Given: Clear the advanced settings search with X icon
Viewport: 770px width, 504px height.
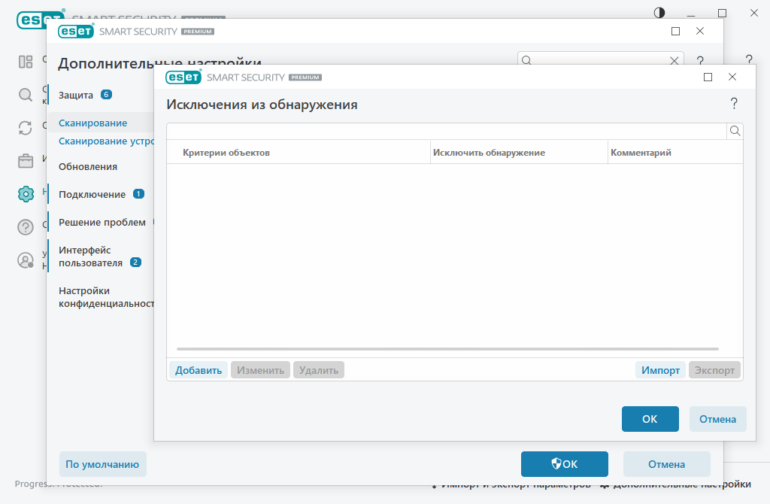Looking at the screenshot, I should point(675,60).
